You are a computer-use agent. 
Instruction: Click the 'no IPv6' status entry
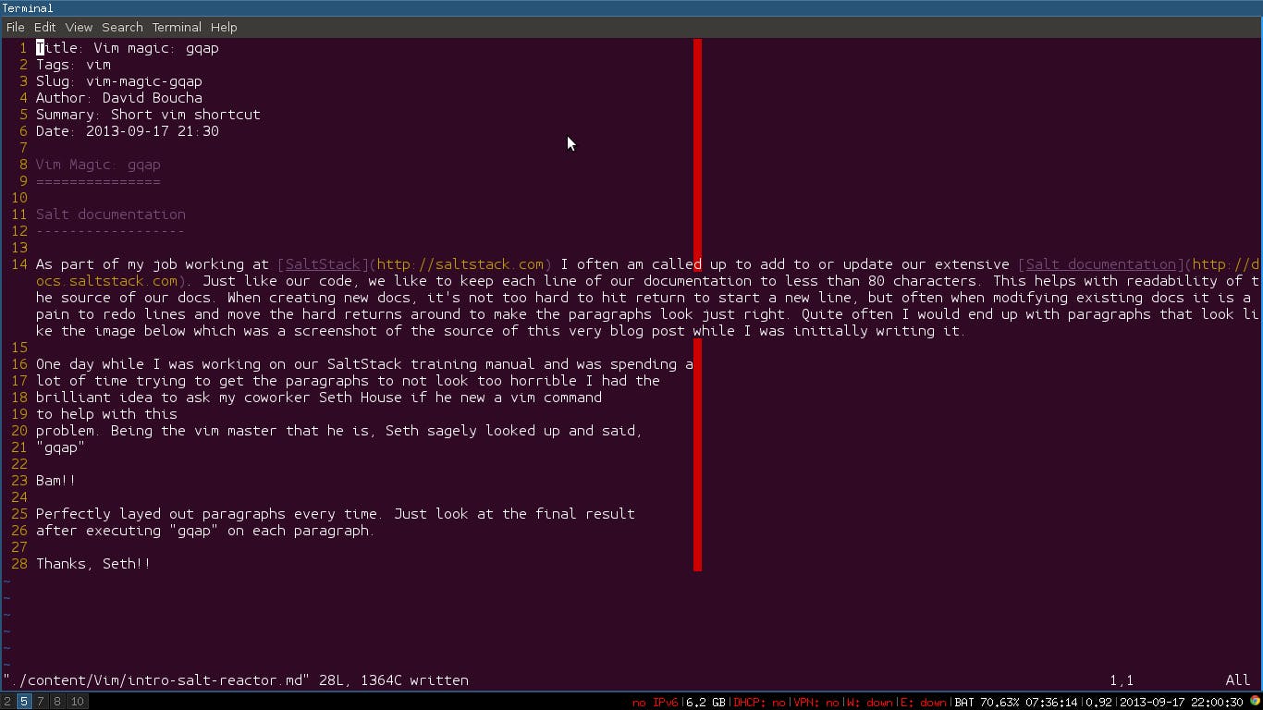pyautogui.click(x=655, y=703)
